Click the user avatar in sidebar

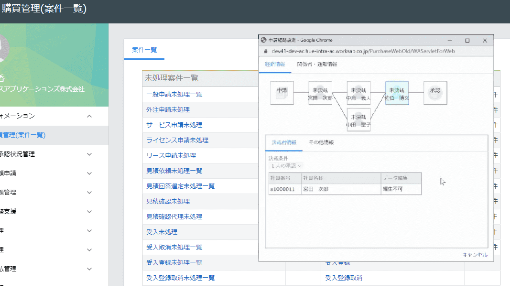click(2, 48)
